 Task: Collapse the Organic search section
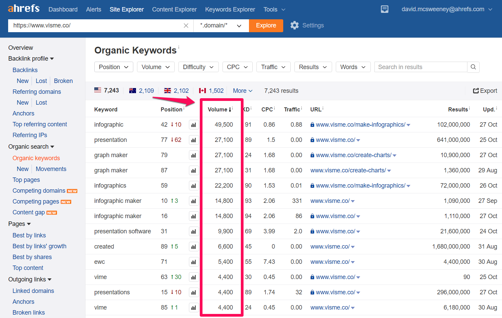pyautogui.click(x=32, y=147)
